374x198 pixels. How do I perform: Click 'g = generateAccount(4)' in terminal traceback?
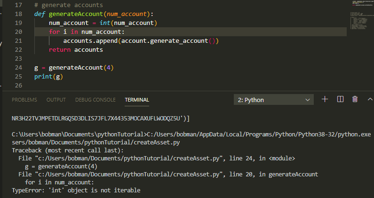pyautogui.click(x=61, y=166)
